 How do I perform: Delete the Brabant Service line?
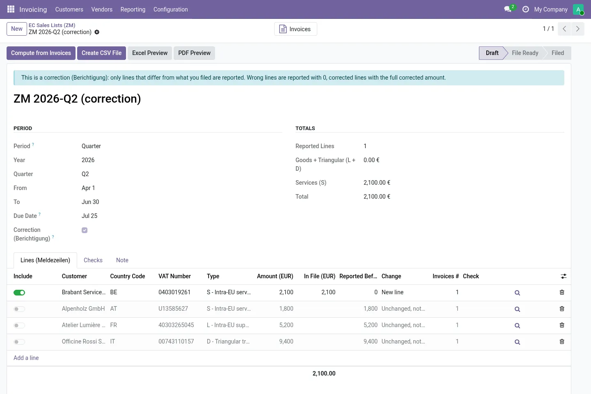562,292
